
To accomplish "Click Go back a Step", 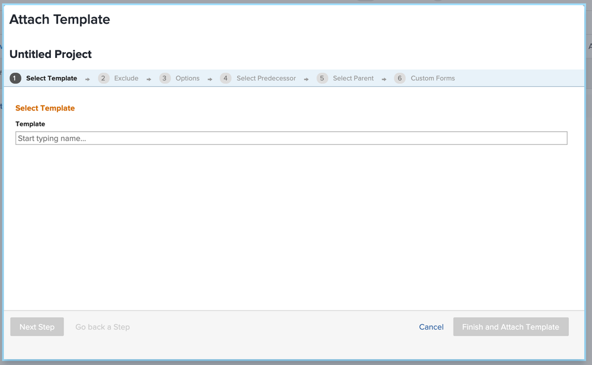I will coord(103,327).
